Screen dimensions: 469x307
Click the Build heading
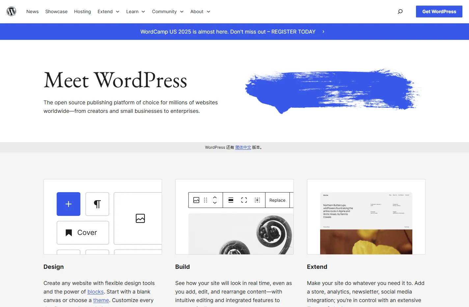click(182, 267)
